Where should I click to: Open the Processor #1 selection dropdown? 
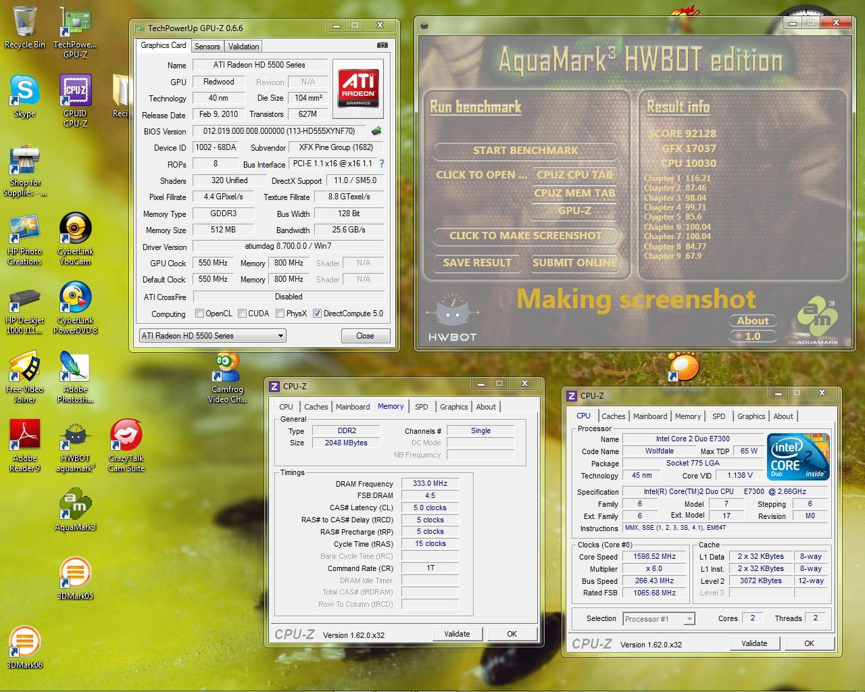(658, 618)
